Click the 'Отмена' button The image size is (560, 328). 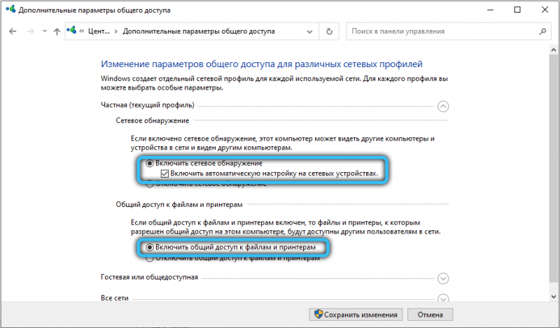(430, 315)
